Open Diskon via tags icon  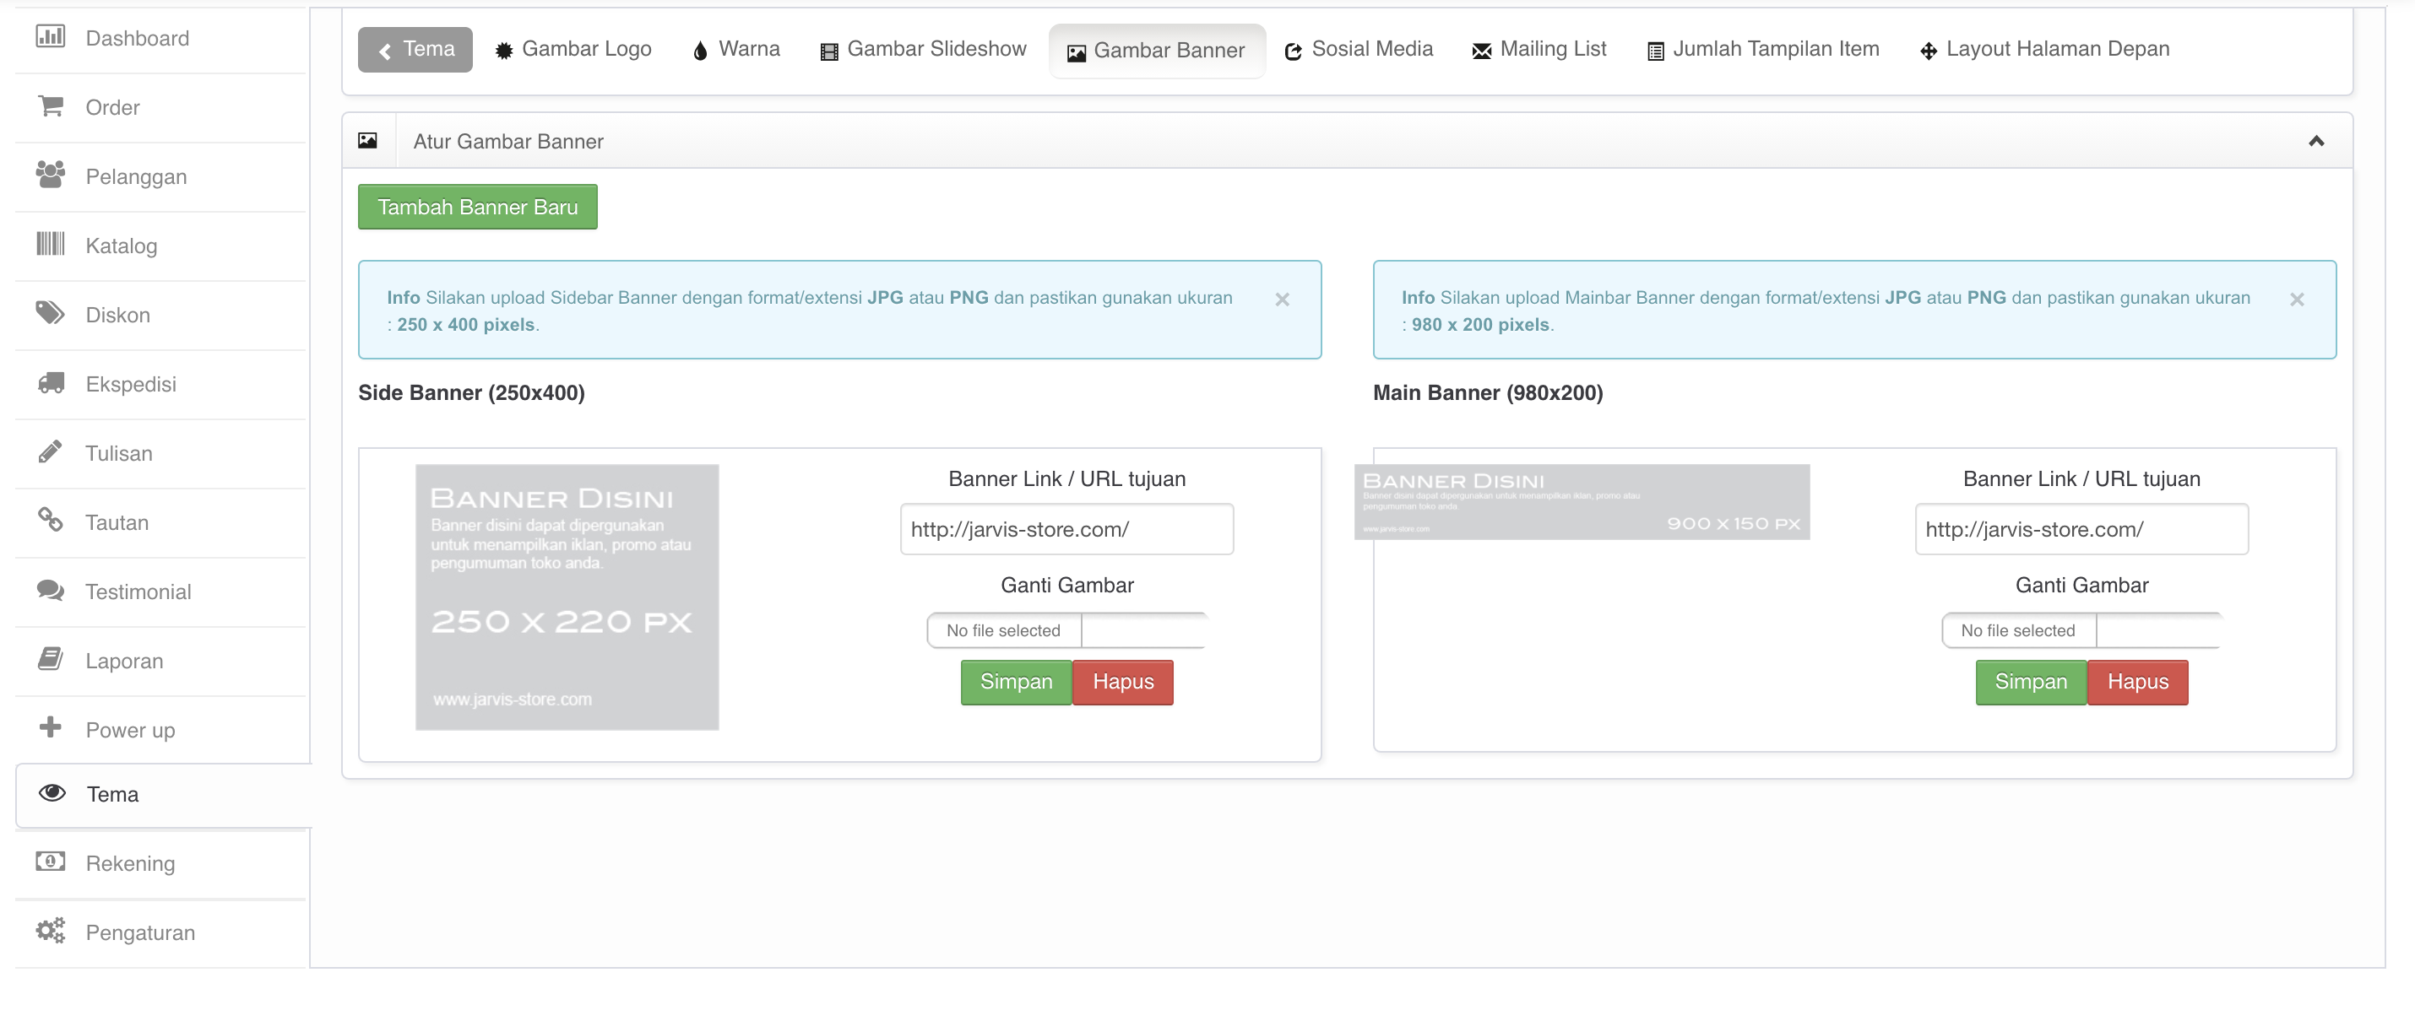[x=50, y=314]
